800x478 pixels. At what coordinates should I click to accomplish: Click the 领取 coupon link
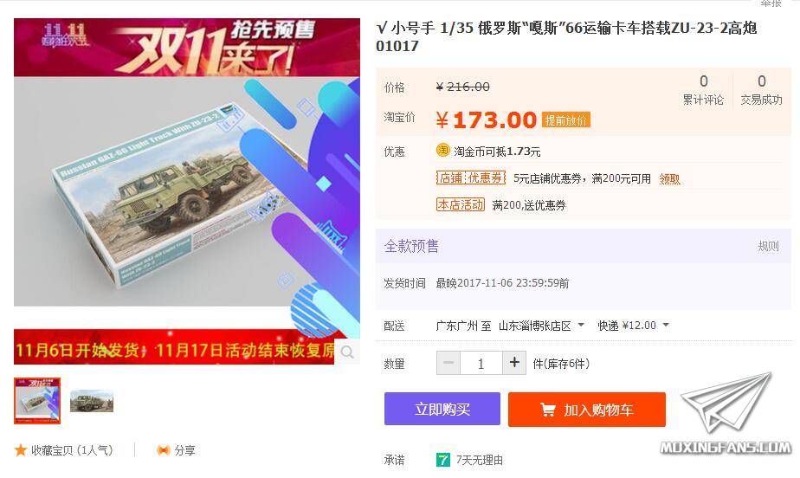click(x=669, y=178)
